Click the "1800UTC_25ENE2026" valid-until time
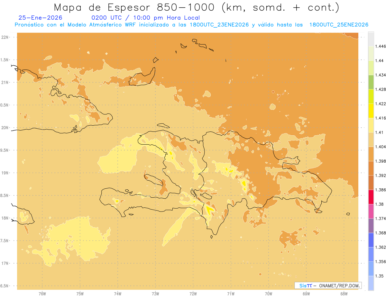Viewport: 386px width, 298px height. (338, 25)
